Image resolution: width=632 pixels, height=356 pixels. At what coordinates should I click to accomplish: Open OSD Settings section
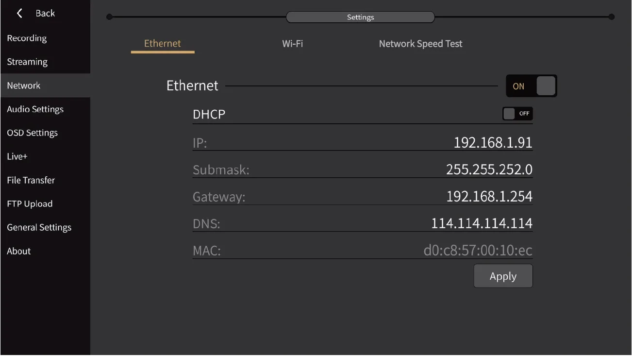tap(32, 133)
